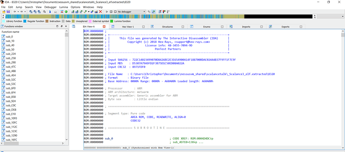Terminate process with the stop icon
Image resolution: width=345 pixels, height=152 pixels.
[115, 12]
